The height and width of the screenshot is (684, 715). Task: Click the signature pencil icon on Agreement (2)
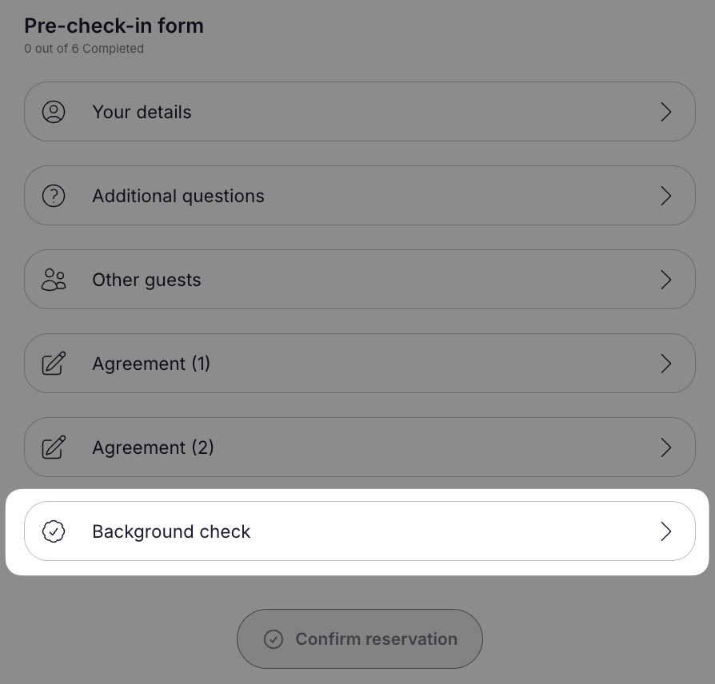tap(53, 447)
